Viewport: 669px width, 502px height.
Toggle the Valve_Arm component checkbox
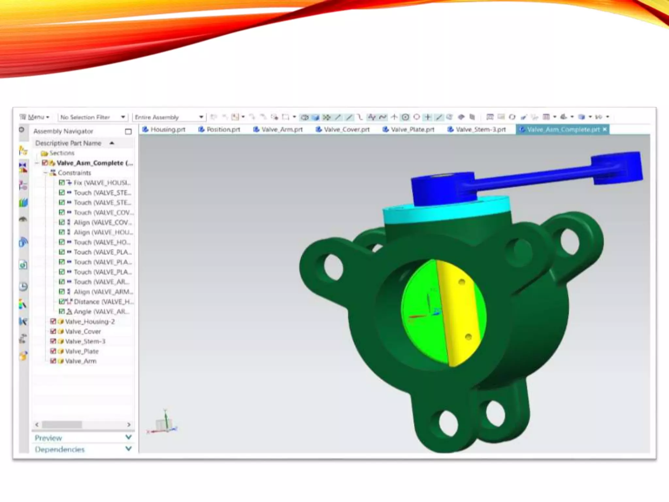(53, 361)
